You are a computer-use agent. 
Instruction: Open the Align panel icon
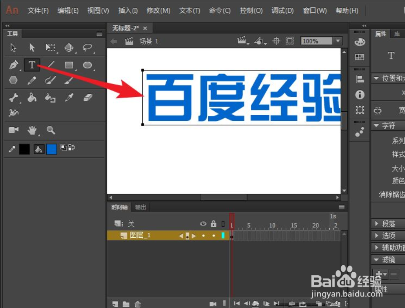360,79
